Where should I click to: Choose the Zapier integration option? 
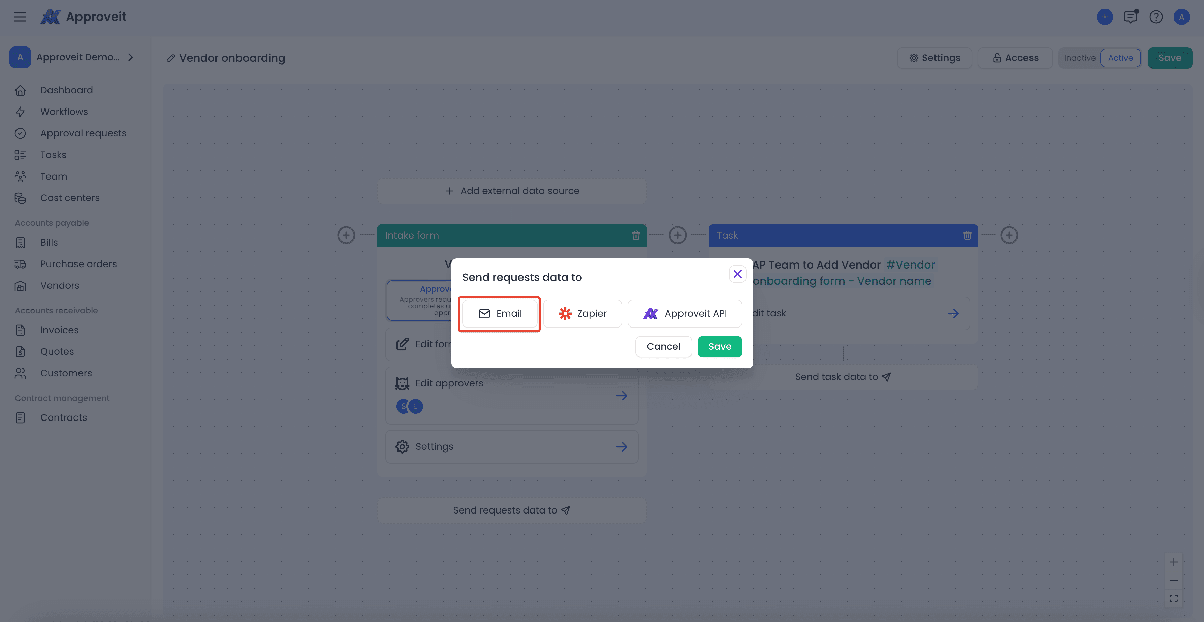[582, 314]
